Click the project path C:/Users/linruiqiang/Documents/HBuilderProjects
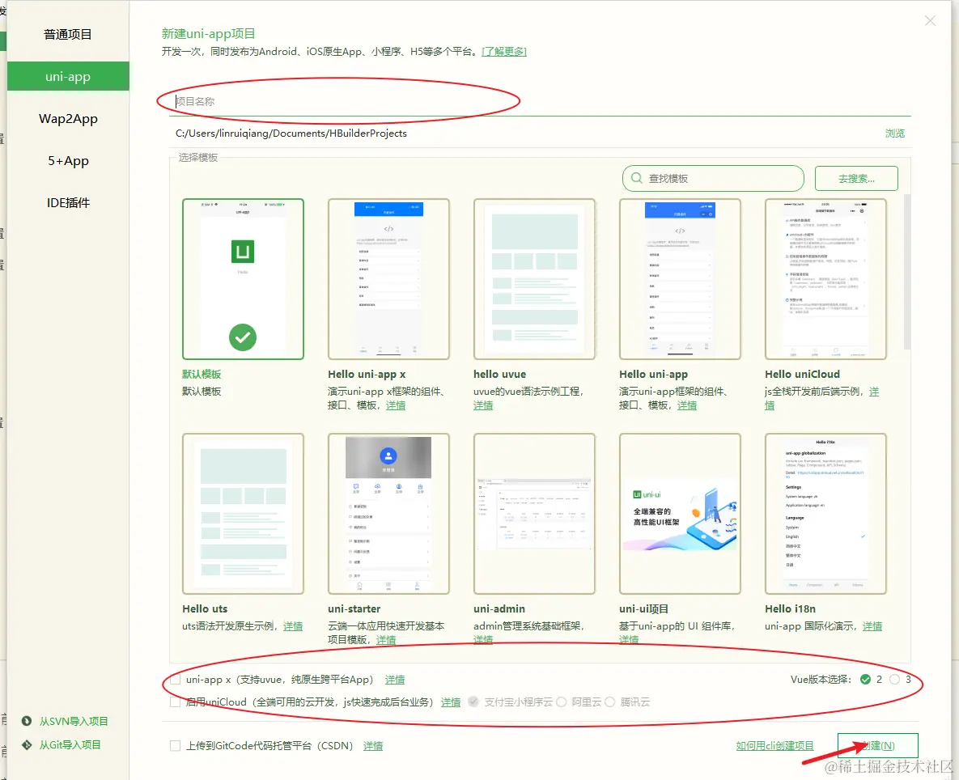 [291, 134]
